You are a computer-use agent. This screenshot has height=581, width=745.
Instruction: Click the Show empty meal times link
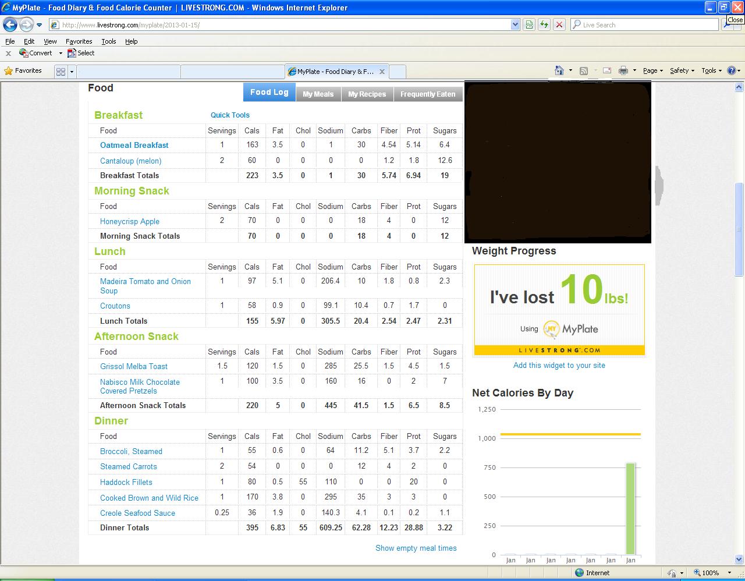(x=416, y=548)
